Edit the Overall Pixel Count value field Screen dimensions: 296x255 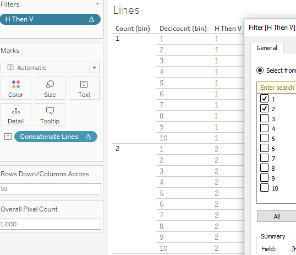pos(51,224)
